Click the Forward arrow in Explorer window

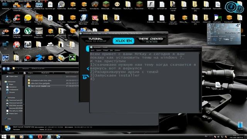click(x=8, y=69)
